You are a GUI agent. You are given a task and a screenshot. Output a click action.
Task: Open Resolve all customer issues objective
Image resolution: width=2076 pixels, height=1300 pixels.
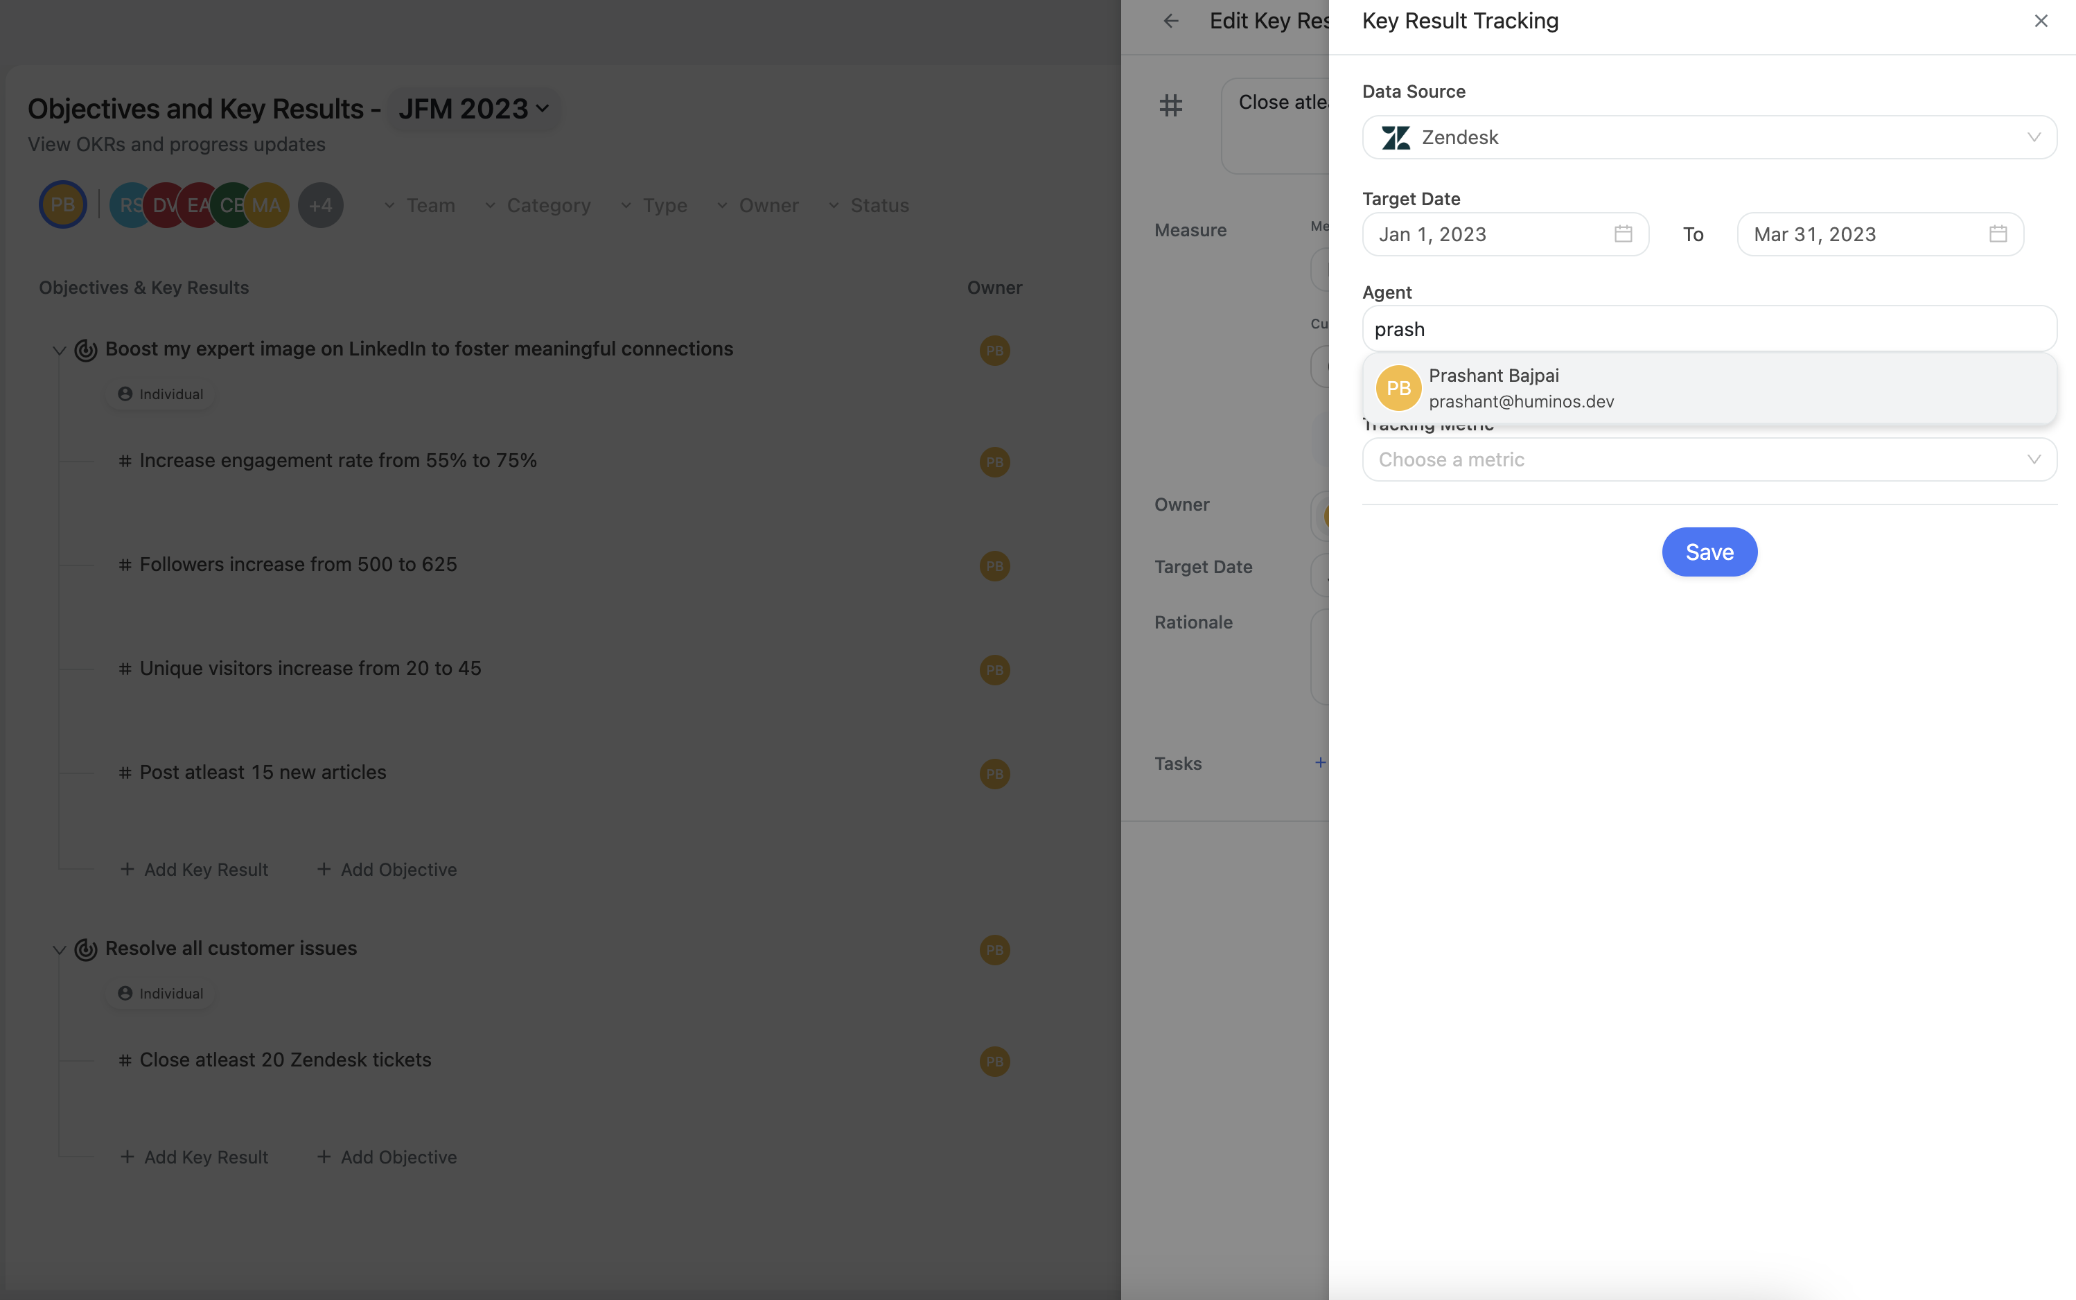231,949
